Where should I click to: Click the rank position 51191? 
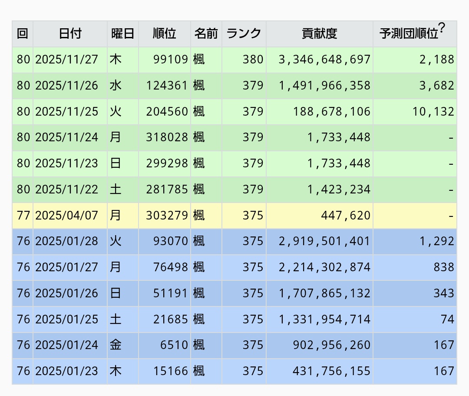[x=171, y=293]
